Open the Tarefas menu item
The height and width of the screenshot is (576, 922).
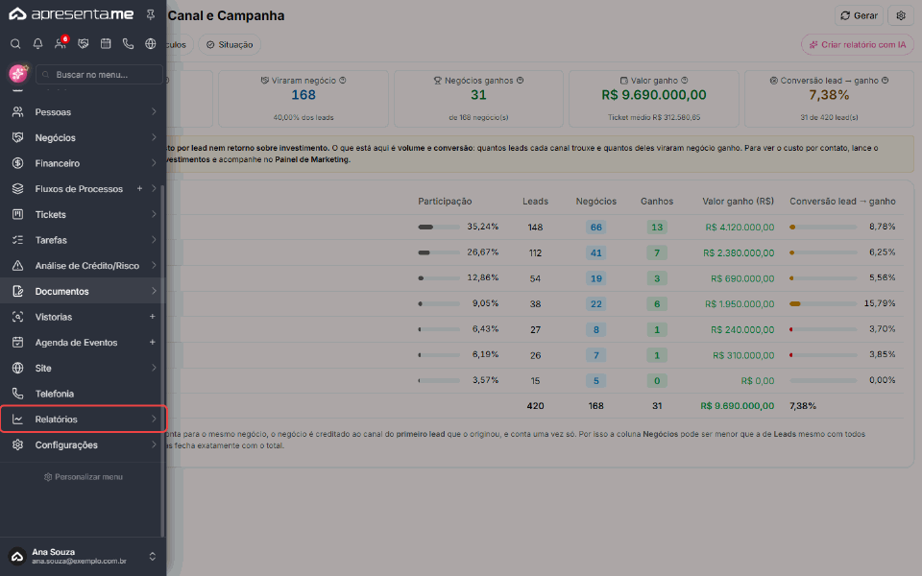point(83,240)
